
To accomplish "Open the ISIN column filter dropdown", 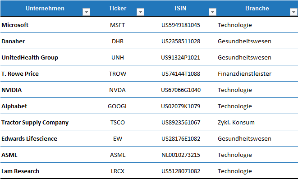I will coord(212,12).
